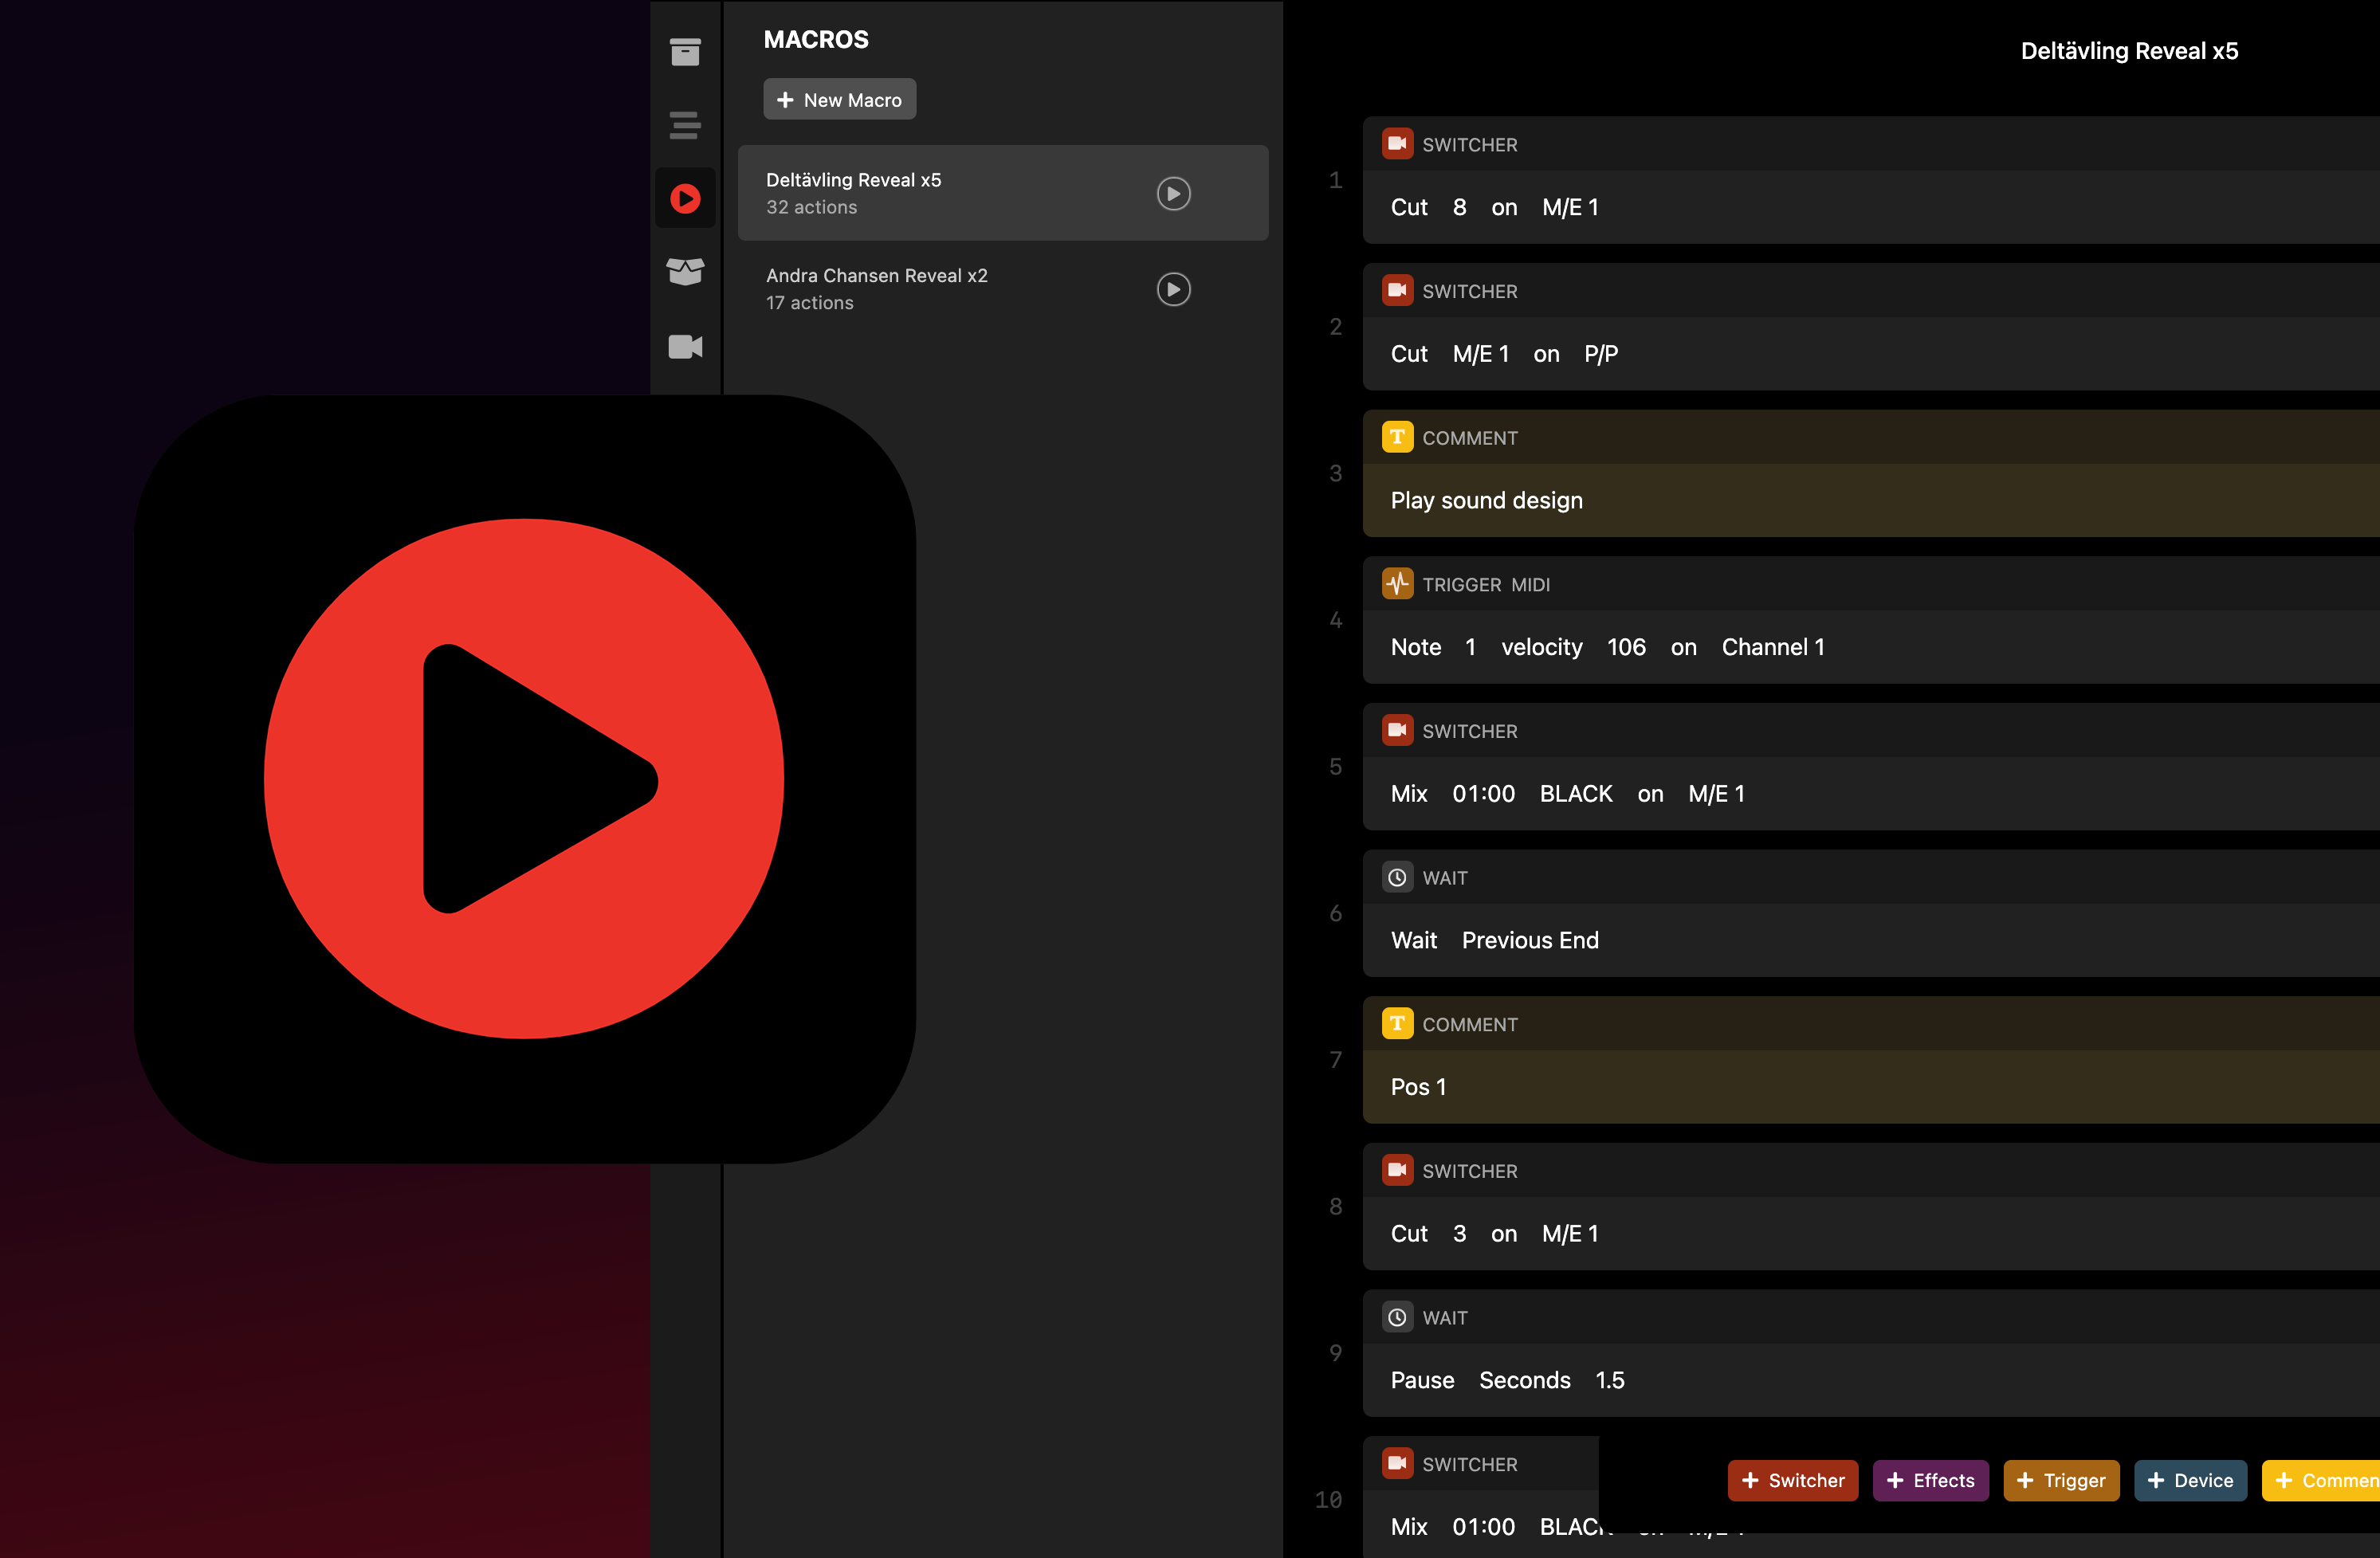Open the open-box sidebar icon
2380x1558 pixels.
tap(685, 272)
